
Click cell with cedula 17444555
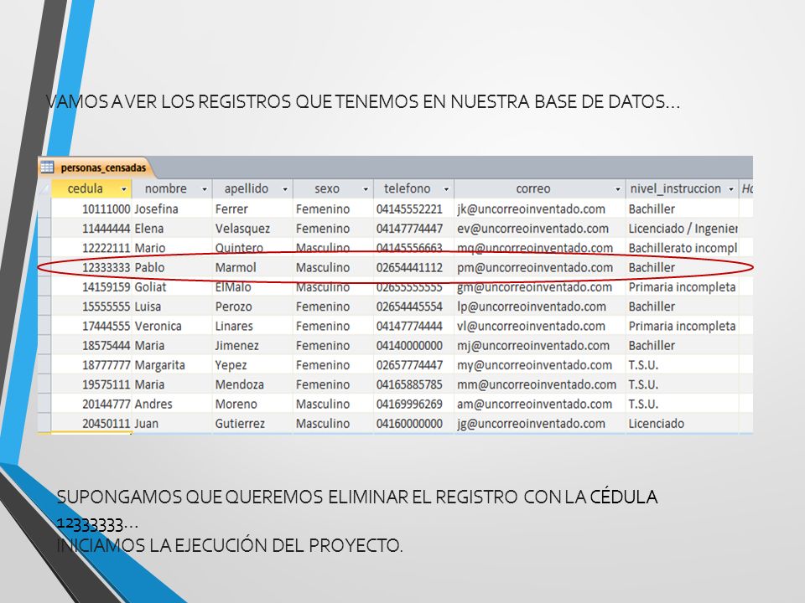pos(91,326)
